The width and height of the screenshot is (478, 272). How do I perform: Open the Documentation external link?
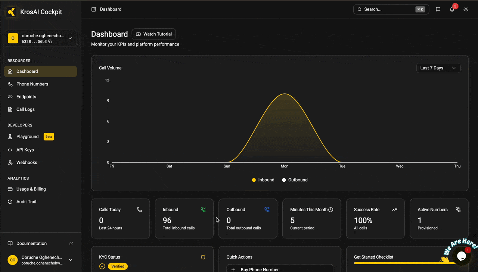tap(40, 243)
